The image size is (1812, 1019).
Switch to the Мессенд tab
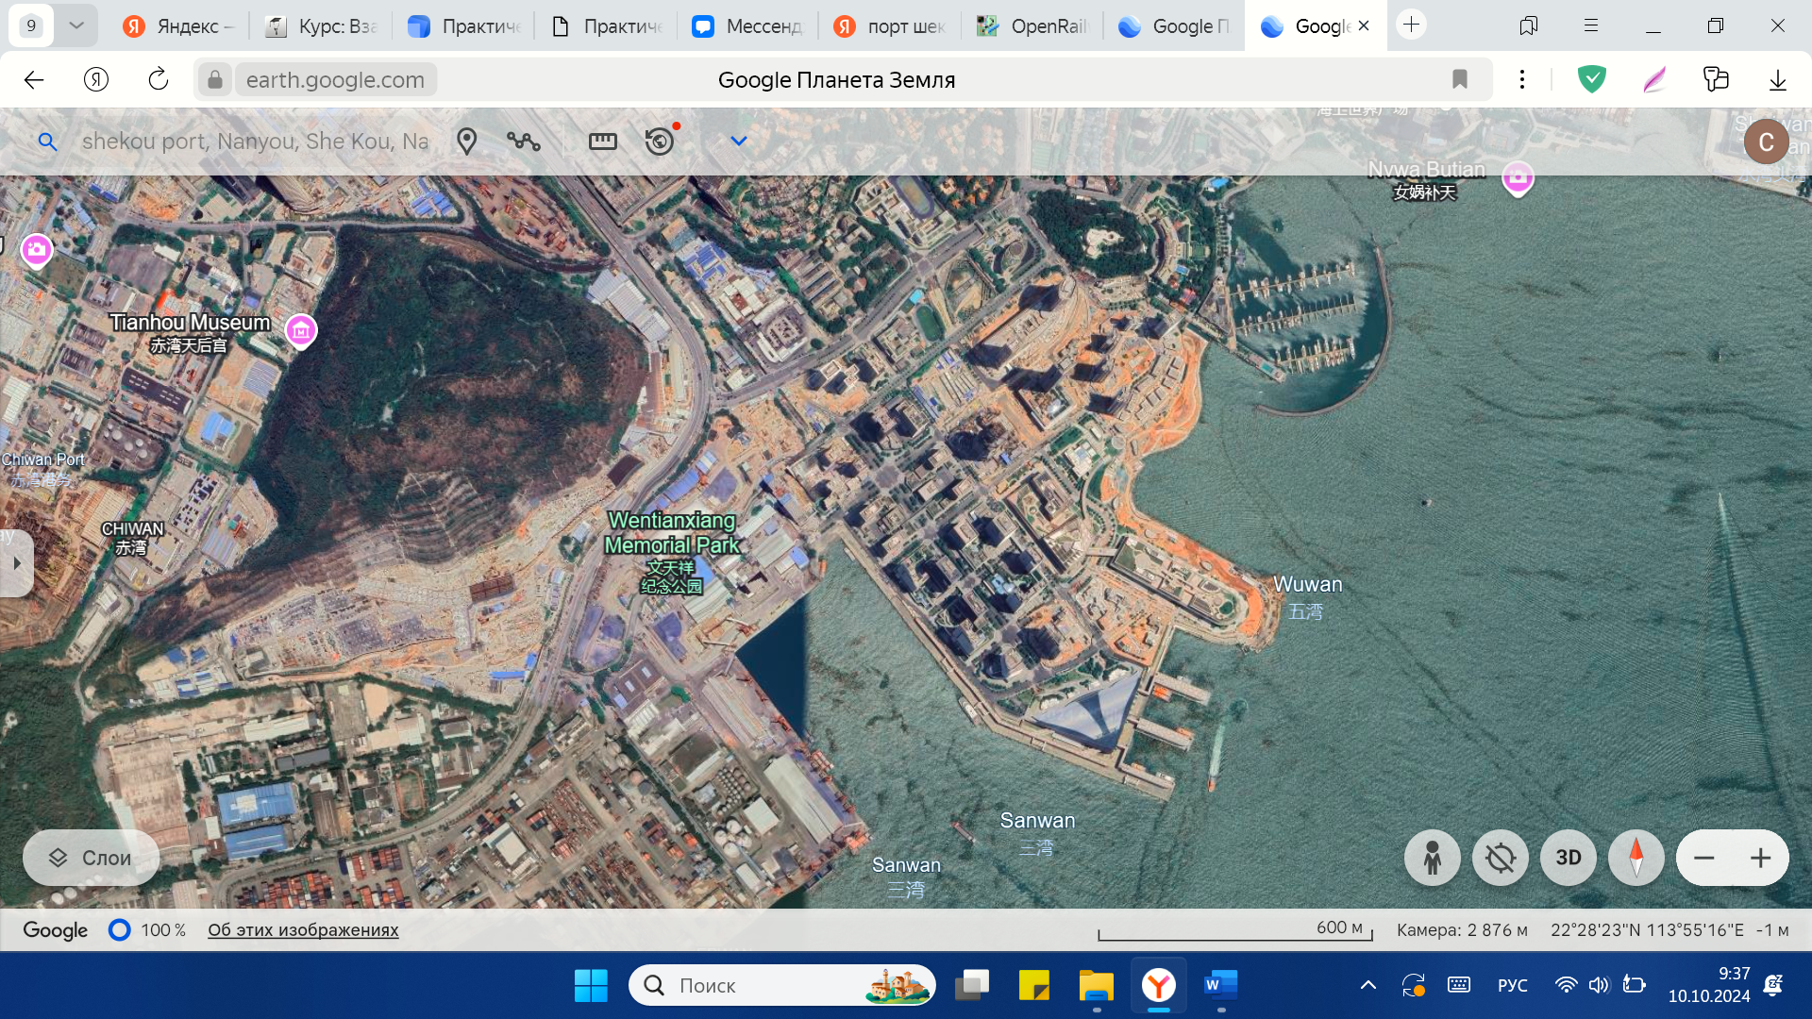click(747, 26)
